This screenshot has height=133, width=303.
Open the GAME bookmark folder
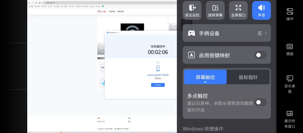pyautogui.click(x=57, y=6)
